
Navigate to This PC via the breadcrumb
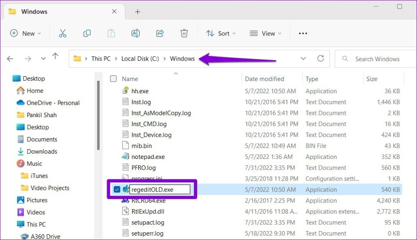click(x=100, y=59)
